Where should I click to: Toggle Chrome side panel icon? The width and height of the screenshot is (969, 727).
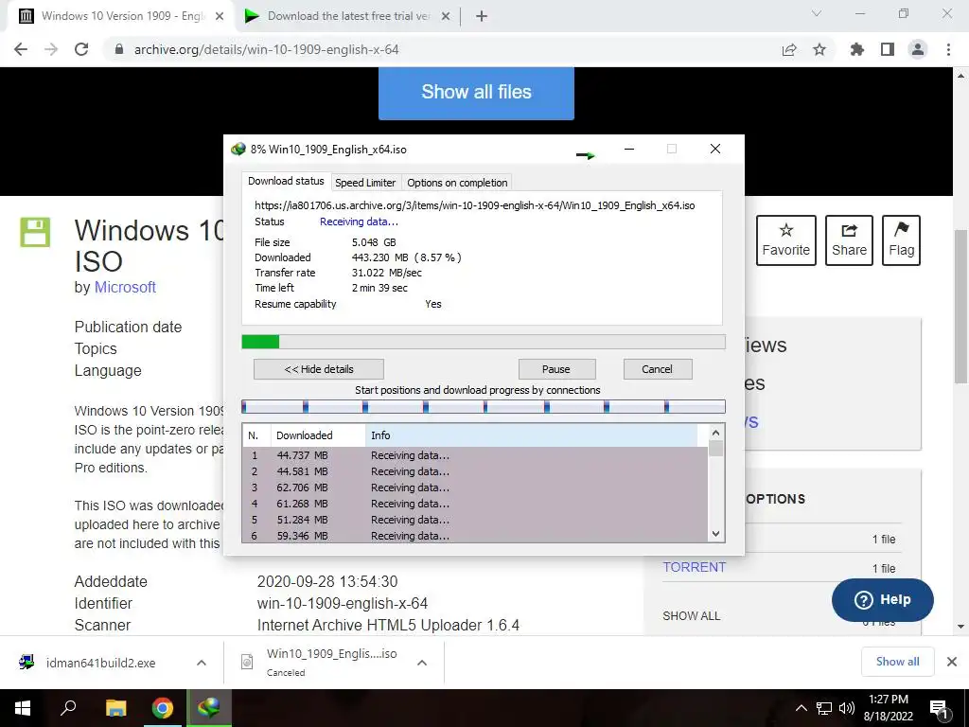[x=888, y=49]
